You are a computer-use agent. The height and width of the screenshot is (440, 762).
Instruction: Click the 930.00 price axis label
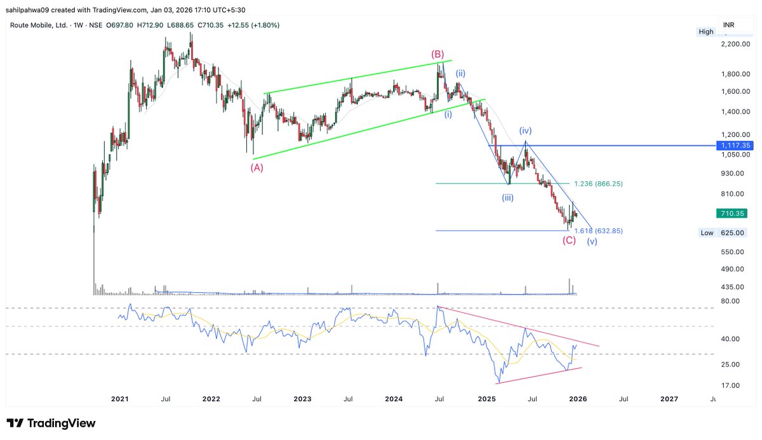[732, 174]
